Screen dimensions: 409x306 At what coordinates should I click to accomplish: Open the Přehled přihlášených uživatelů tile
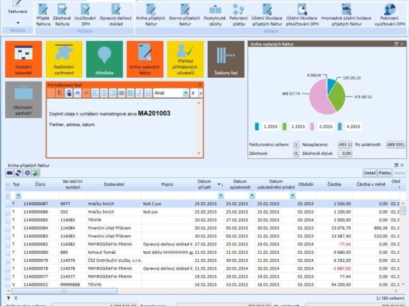185,59
